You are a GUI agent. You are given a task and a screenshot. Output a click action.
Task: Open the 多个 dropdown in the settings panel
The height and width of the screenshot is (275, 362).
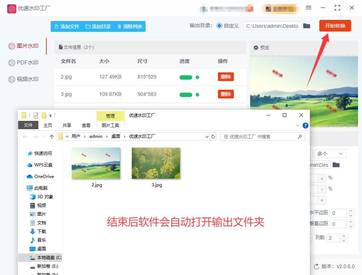(330, 154)
